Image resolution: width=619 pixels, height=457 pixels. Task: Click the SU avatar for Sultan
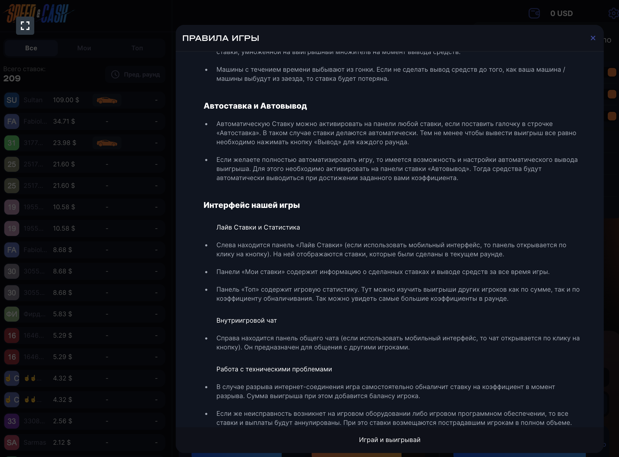pyautogui.click(x=12, y=100)
